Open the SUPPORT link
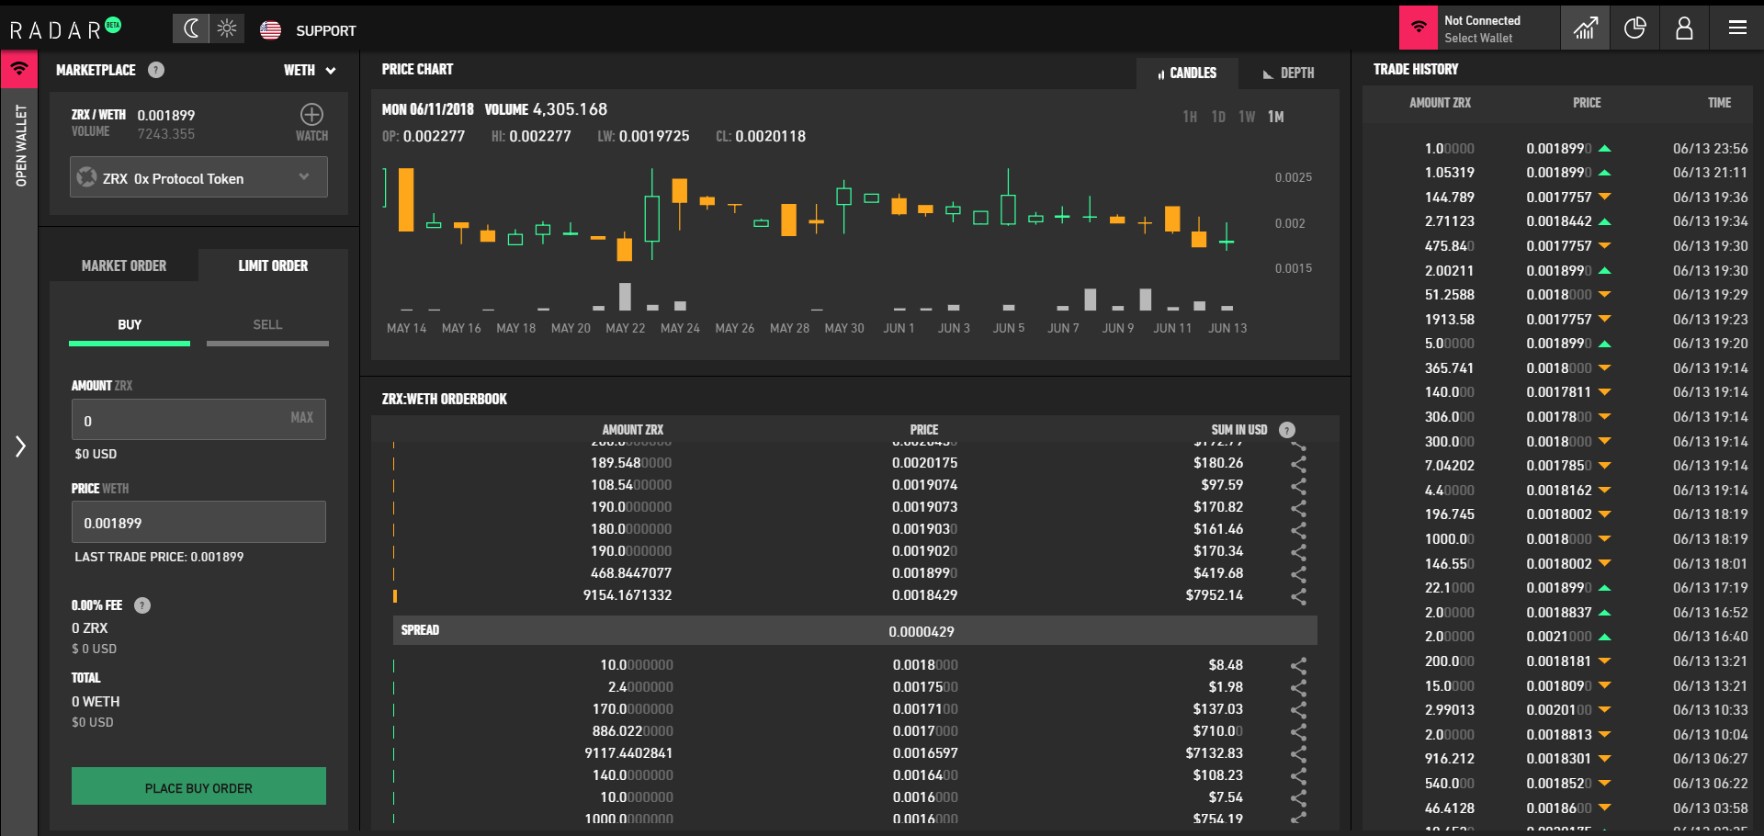The image size is (1764, 836). click(x=325, y=30)
